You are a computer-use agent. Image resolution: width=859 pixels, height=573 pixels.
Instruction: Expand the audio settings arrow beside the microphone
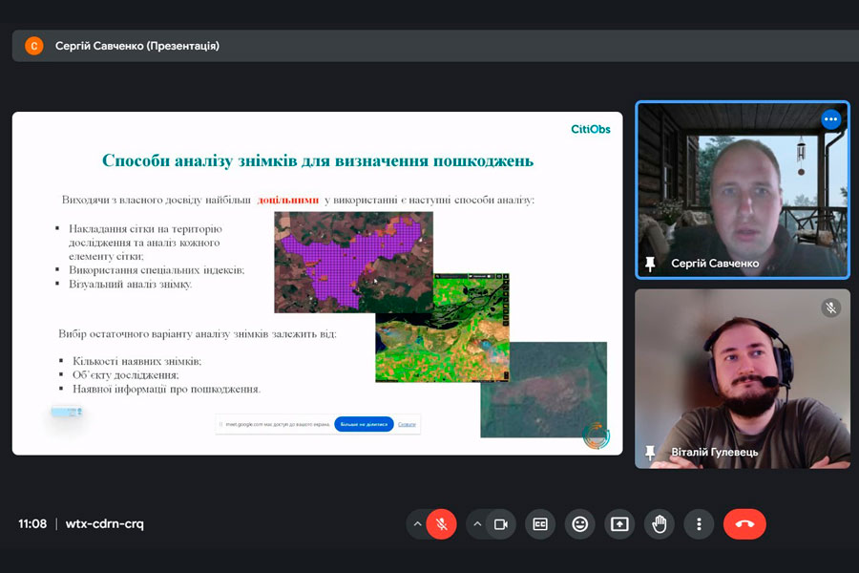(x=417, y=524)
